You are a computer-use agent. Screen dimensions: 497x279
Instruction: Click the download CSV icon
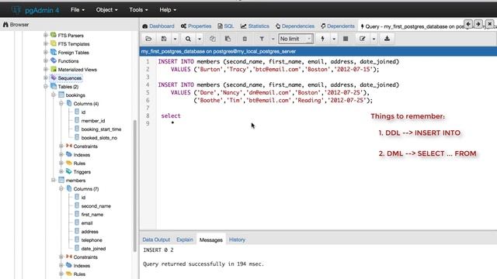pos(387,39)
